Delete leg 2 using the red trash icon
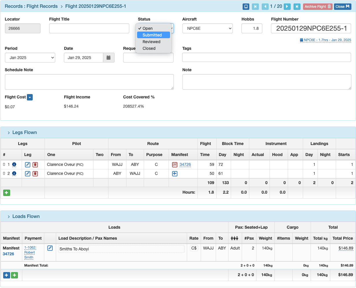 35,174
